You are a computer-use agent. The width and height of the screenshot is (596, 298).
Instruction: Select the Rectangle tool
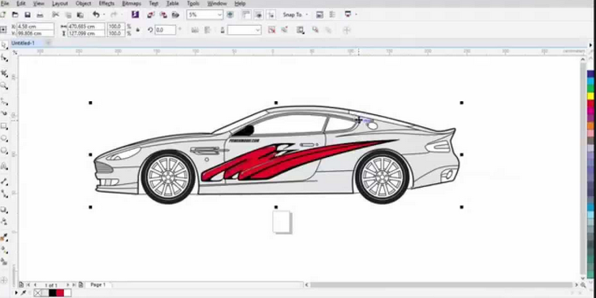coord(4,126)
